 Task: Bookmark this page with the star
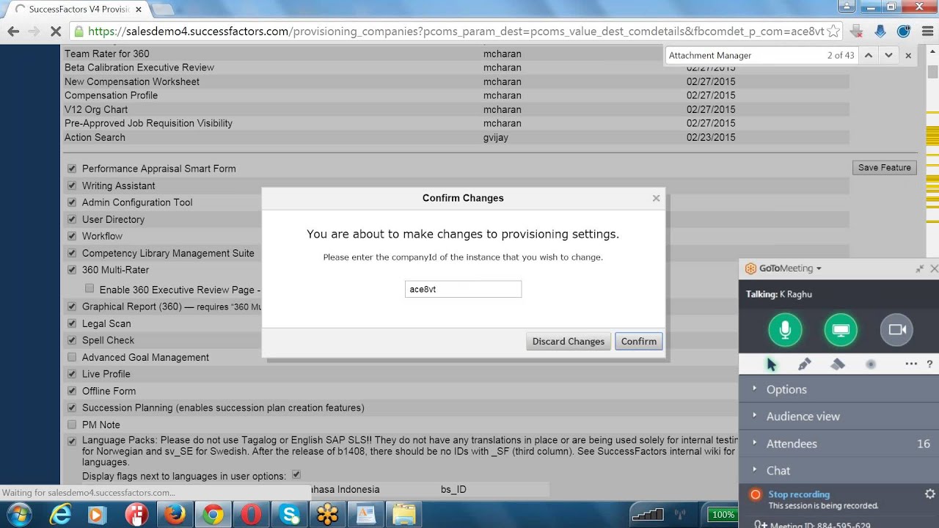[x=835, y=32]
